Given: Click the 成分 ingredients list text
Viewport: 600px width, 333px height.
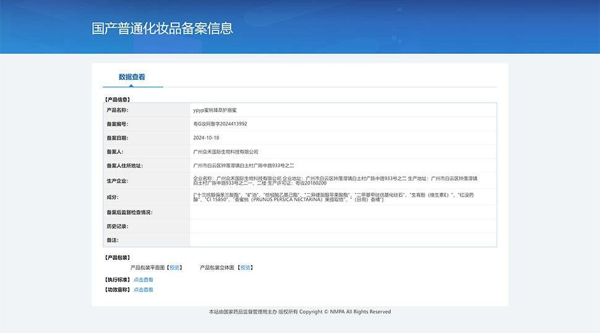Looking at the screenshot, I should [x=334, y=197].
